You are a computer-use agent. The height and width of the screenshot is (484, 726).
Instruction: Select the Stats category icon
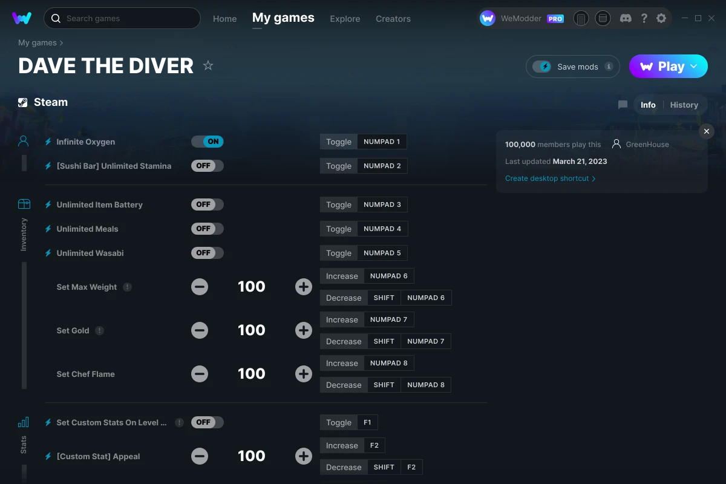[24, 422]
